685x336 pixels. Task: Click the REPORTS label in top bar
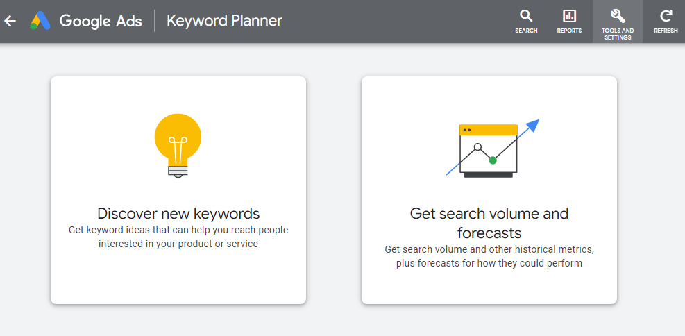click(569, 31)
